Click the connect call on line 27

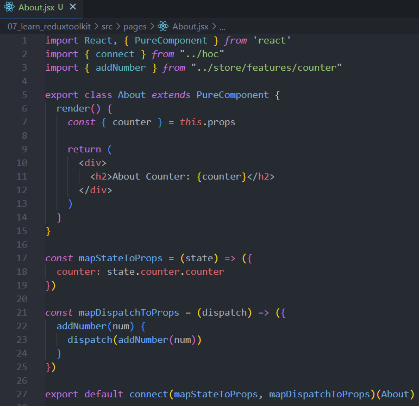(x=149, y=394)
